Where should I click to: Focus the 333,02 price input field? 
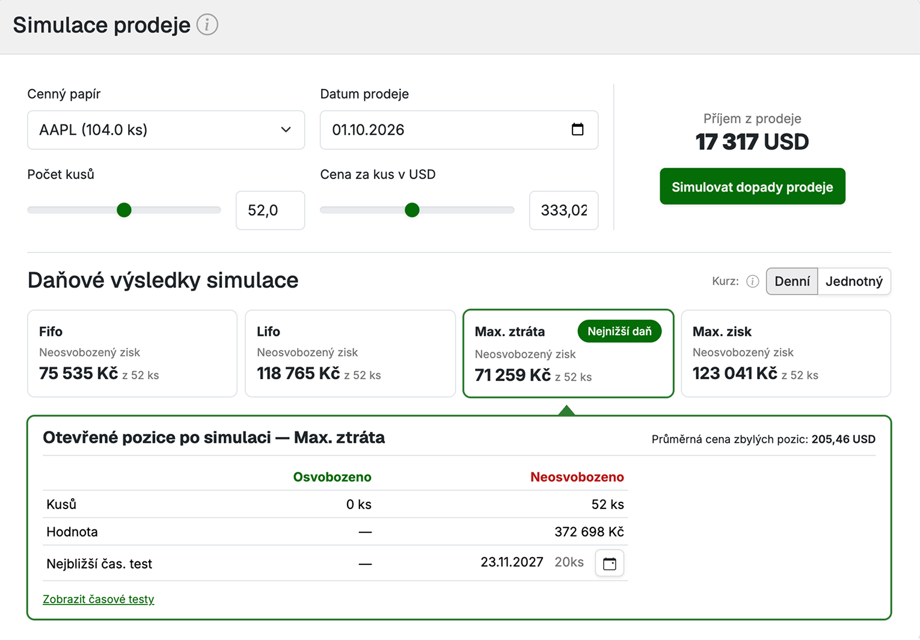click(x=563, y=210)
